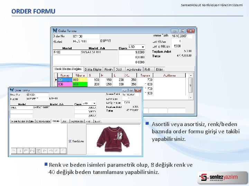The height and width of the screenshot is (186, 249).
Task: Close the front Order Formu window
Action: (x=138, y=90)
